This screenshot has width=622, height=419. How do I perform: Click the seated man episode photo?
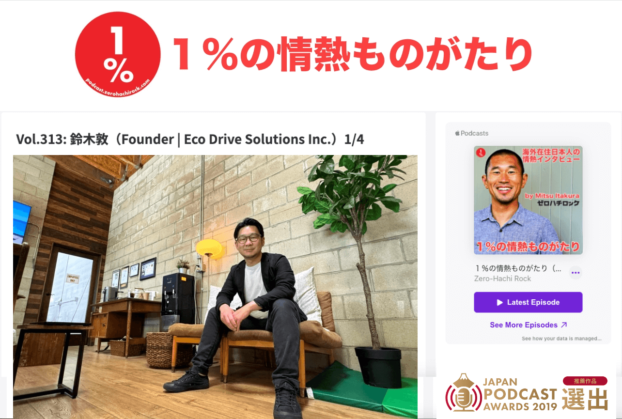tap(215, 287)
